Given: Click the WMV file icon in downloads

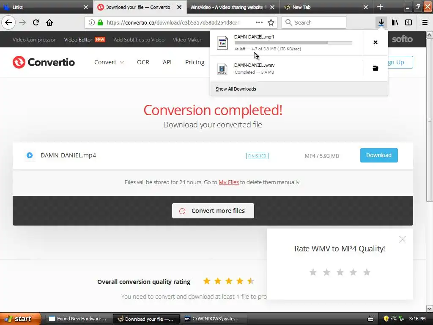Looking at the screenshot, I should point(222,69).
